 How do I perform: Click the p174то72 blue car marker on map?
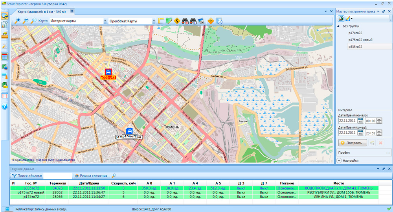point(129,131)
